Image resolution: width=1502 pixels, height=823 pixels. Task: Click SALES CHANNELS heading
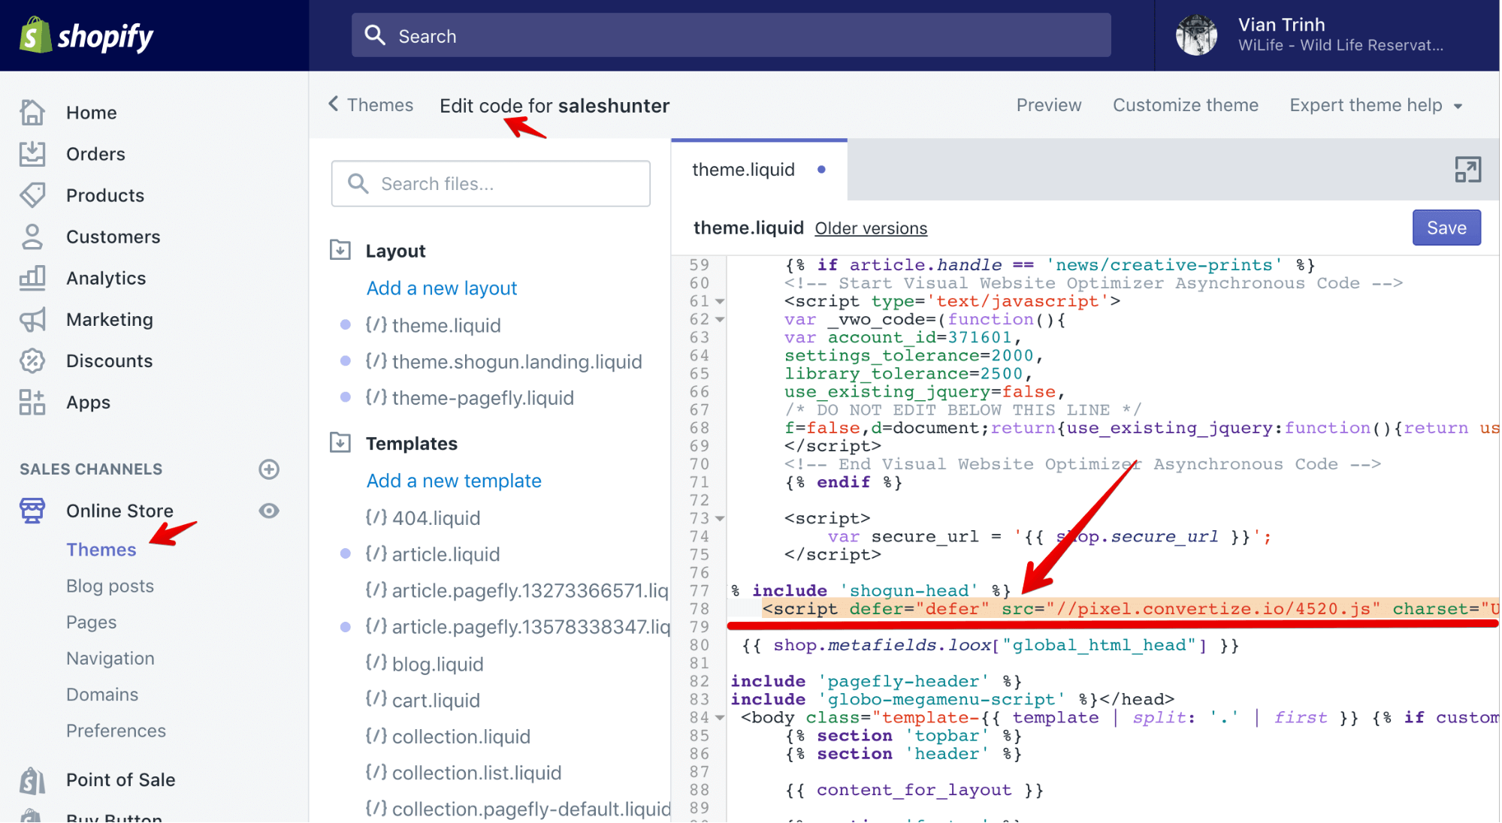91,469
